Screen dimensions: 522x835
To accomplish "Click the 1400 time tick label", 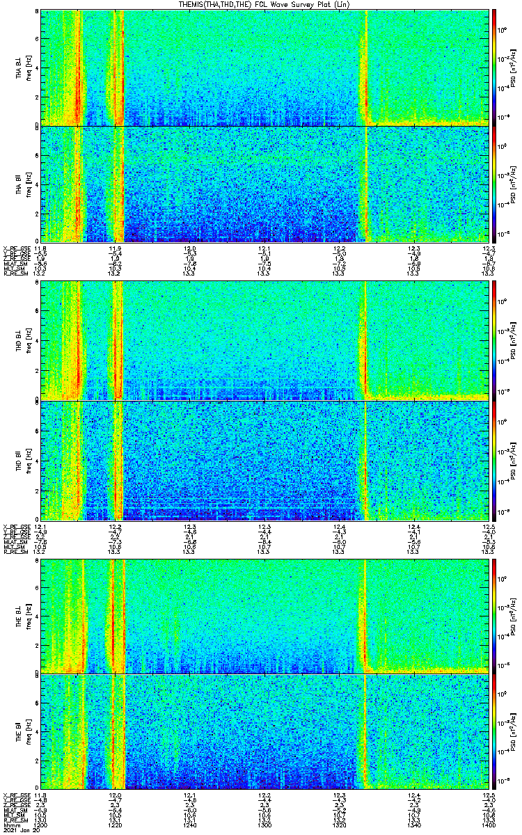I will click(x=487, y=825).
